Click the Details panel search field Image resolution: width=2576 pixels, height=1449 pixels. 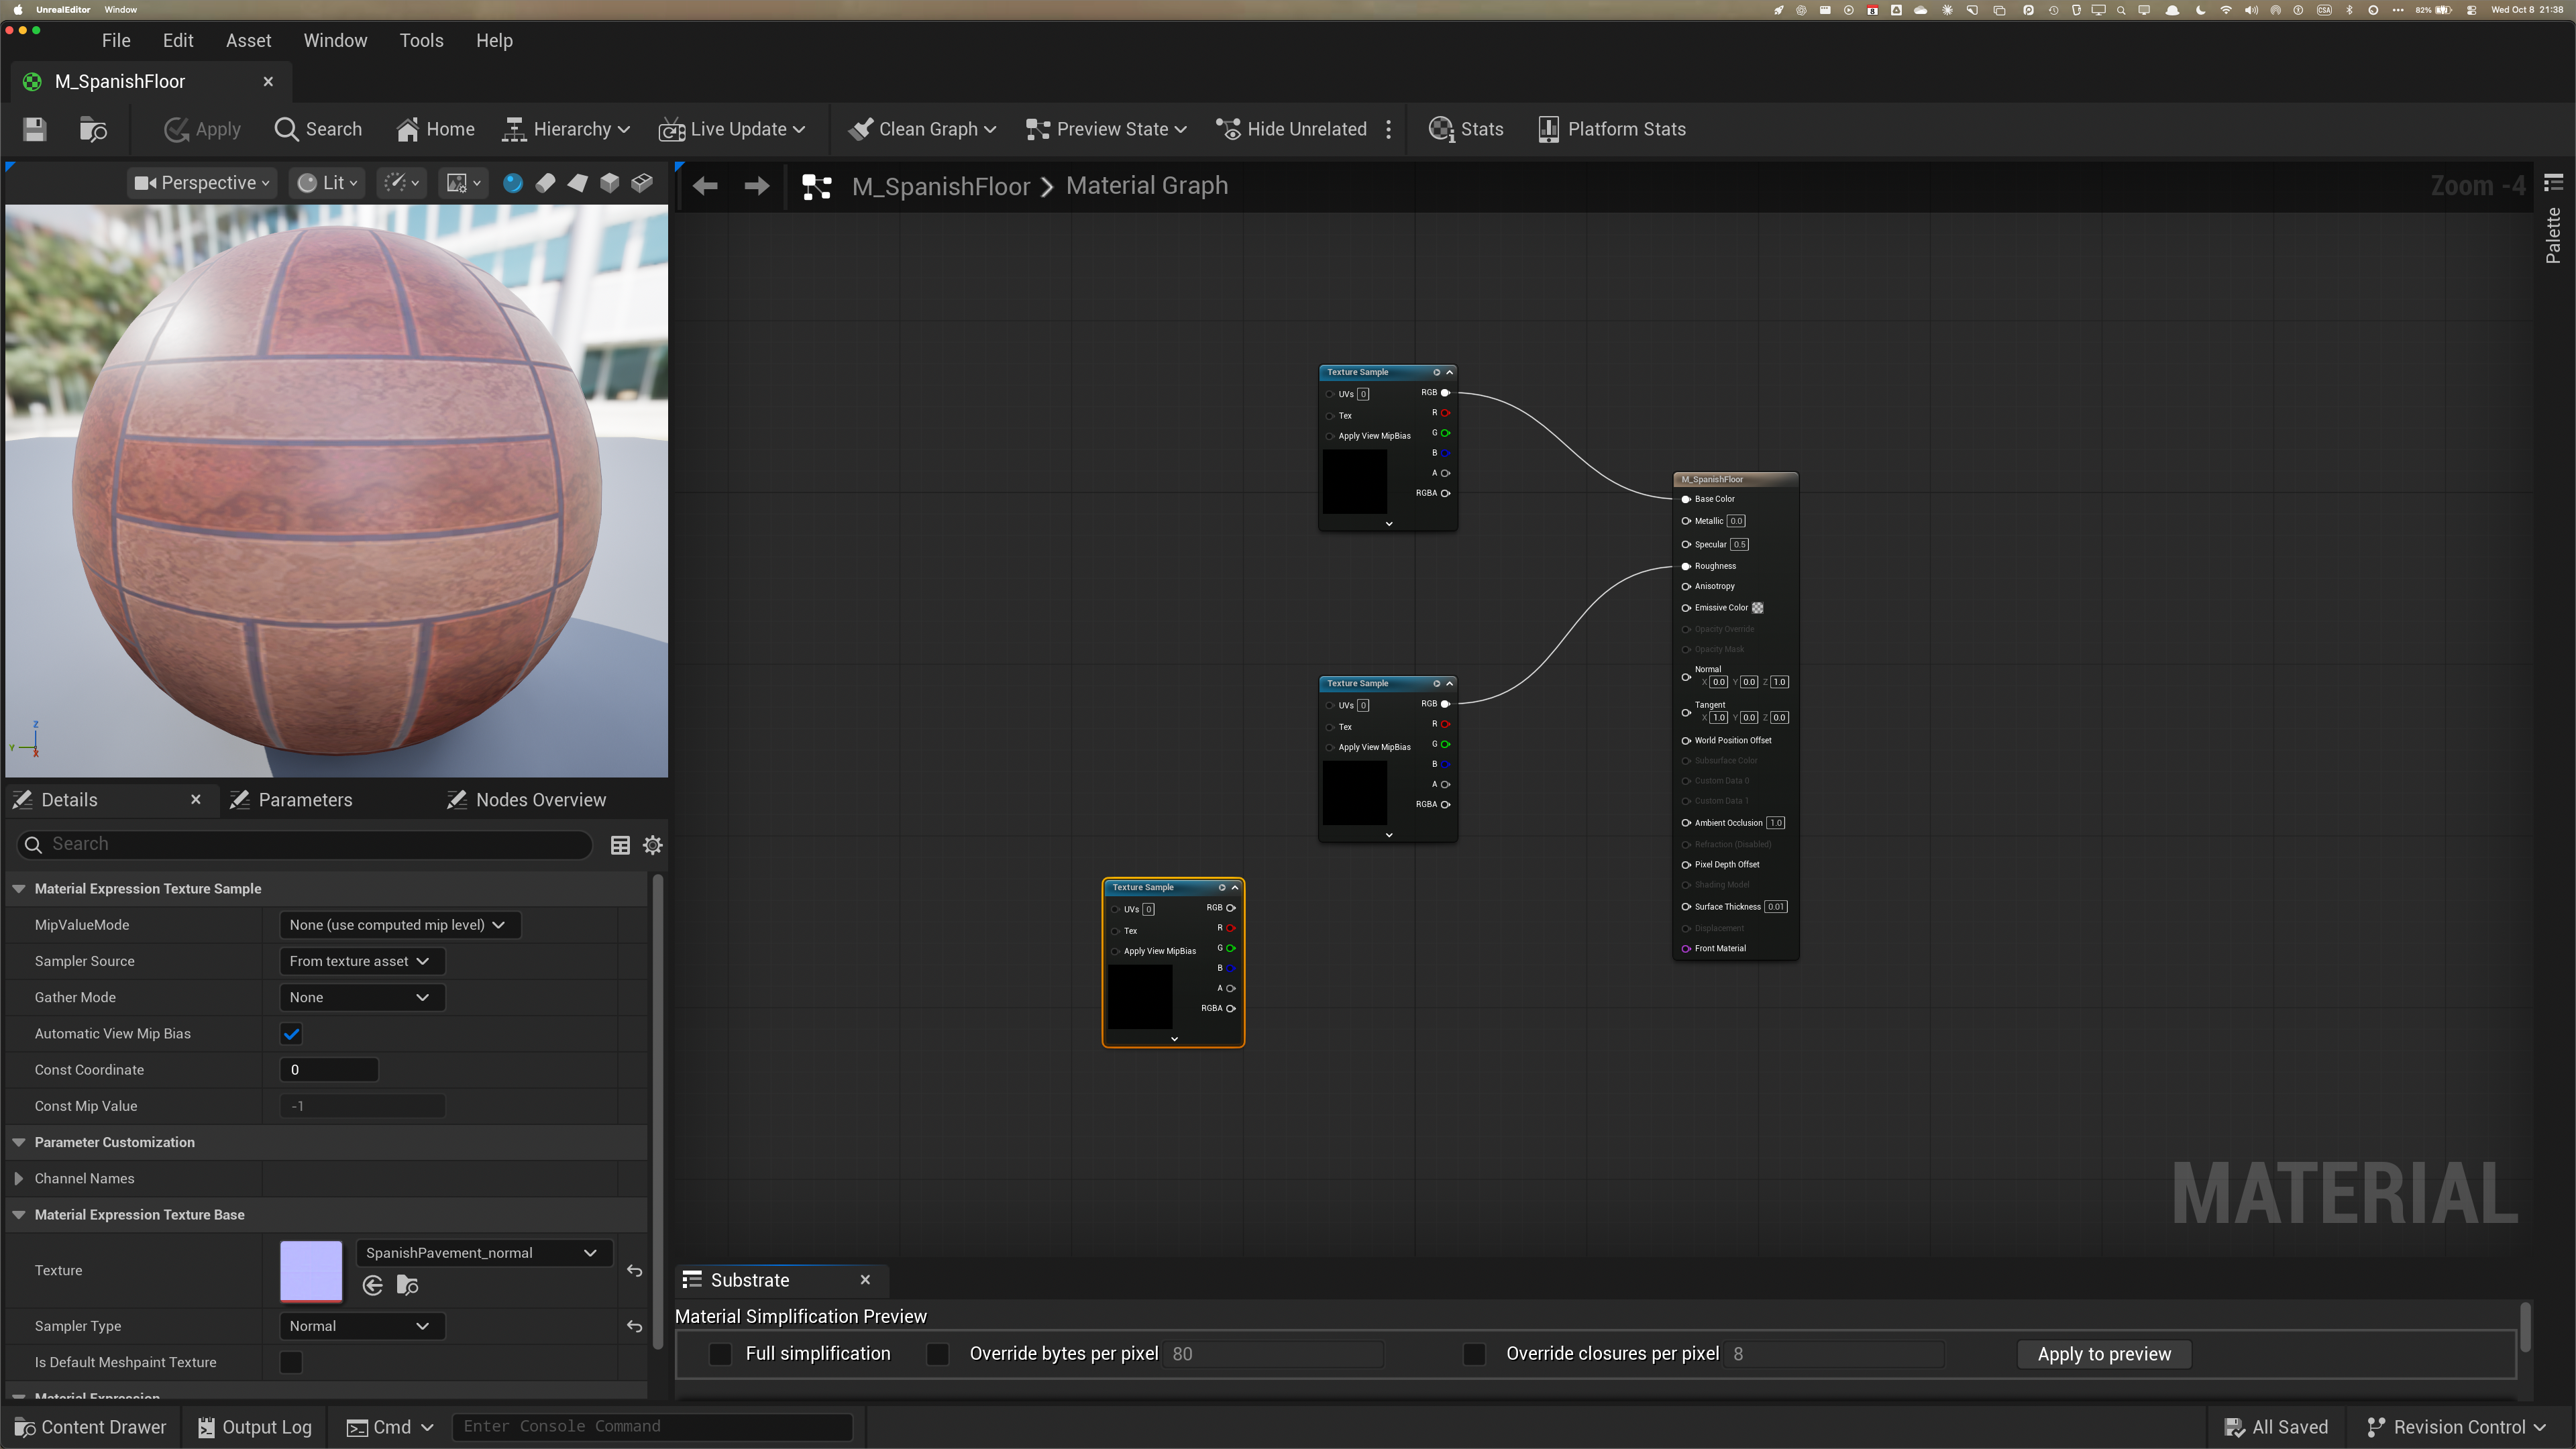(x=305, y=845)
